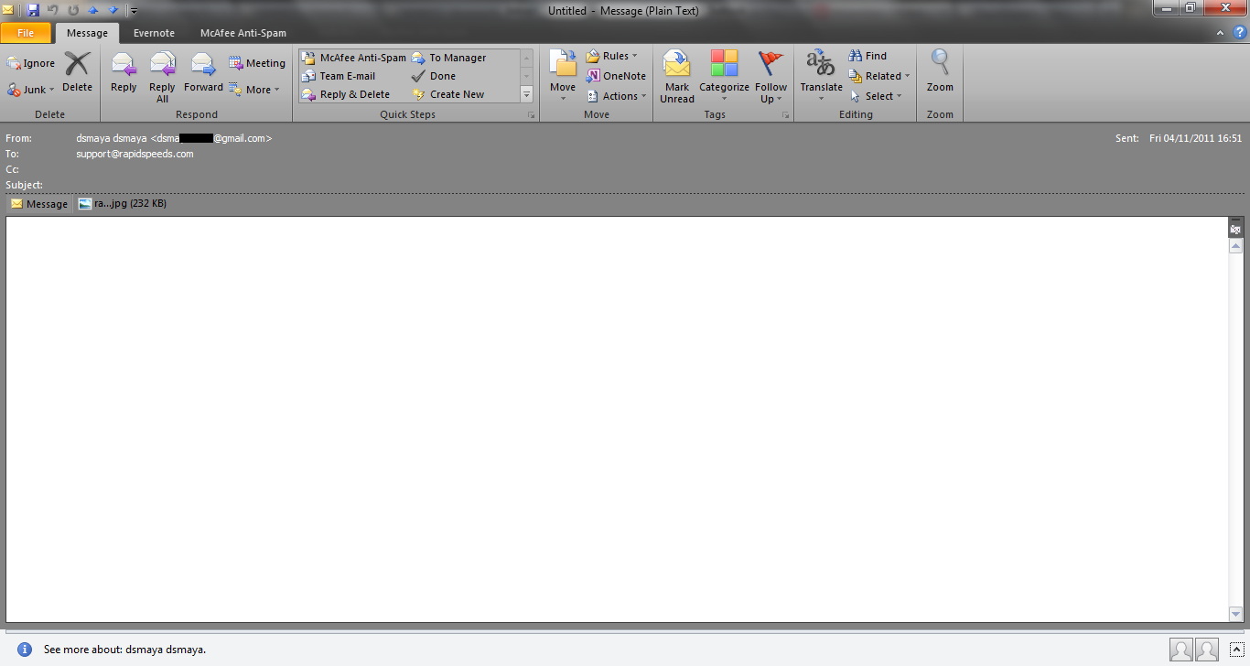The height and width of the screenshot is (666, 1250).
Task: Click the Sent date Fri 04/11/2011 16:51
Action: pyautogui.click(x=1195, y=138)
